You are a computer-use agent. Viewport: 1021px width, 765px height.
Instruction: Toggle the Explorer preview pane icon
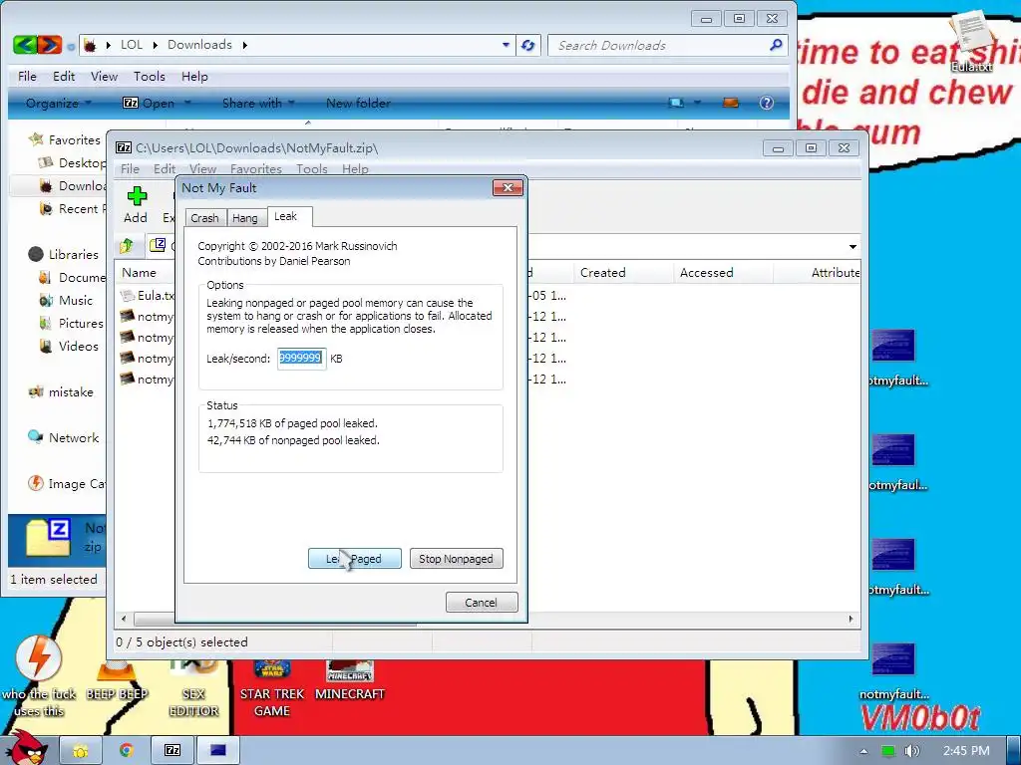coord(731,103)
